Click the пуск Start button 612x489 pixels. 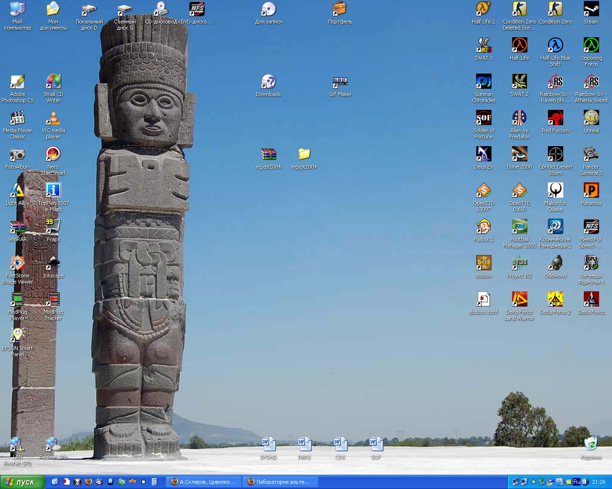tap(22, 482)
